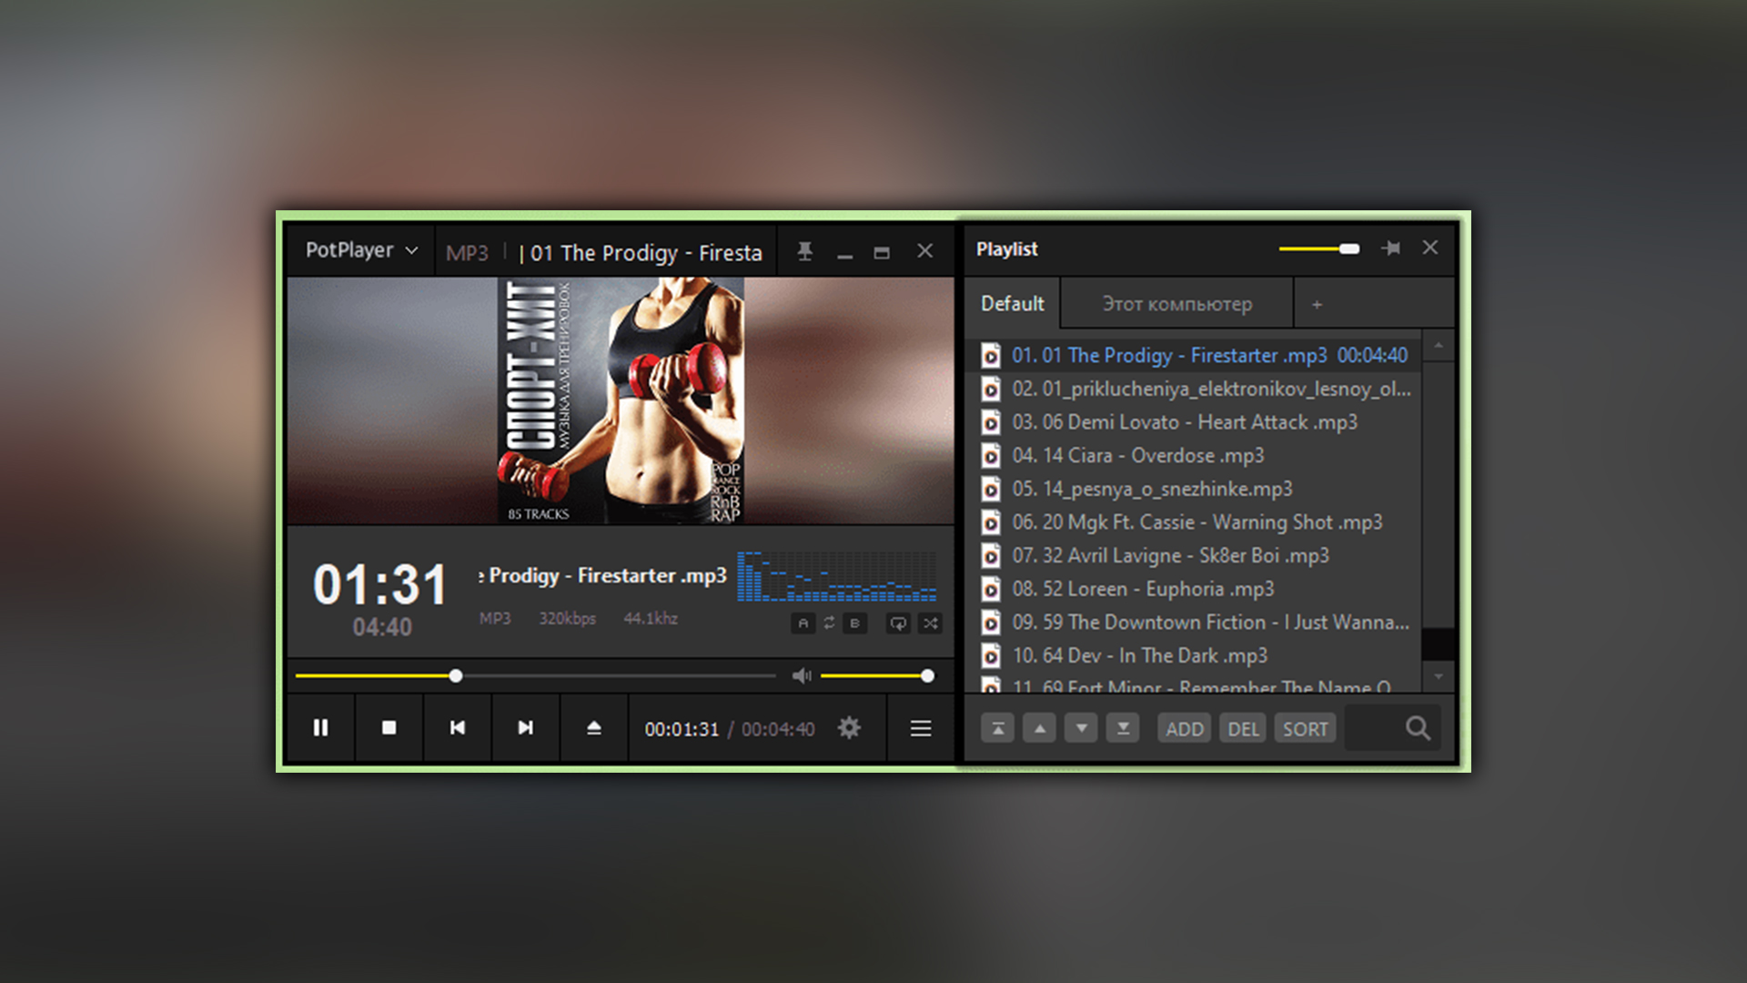Click file icon beside 06 Mgk track
Viewport: 1747px width, 983px height.
pos(991,522)
